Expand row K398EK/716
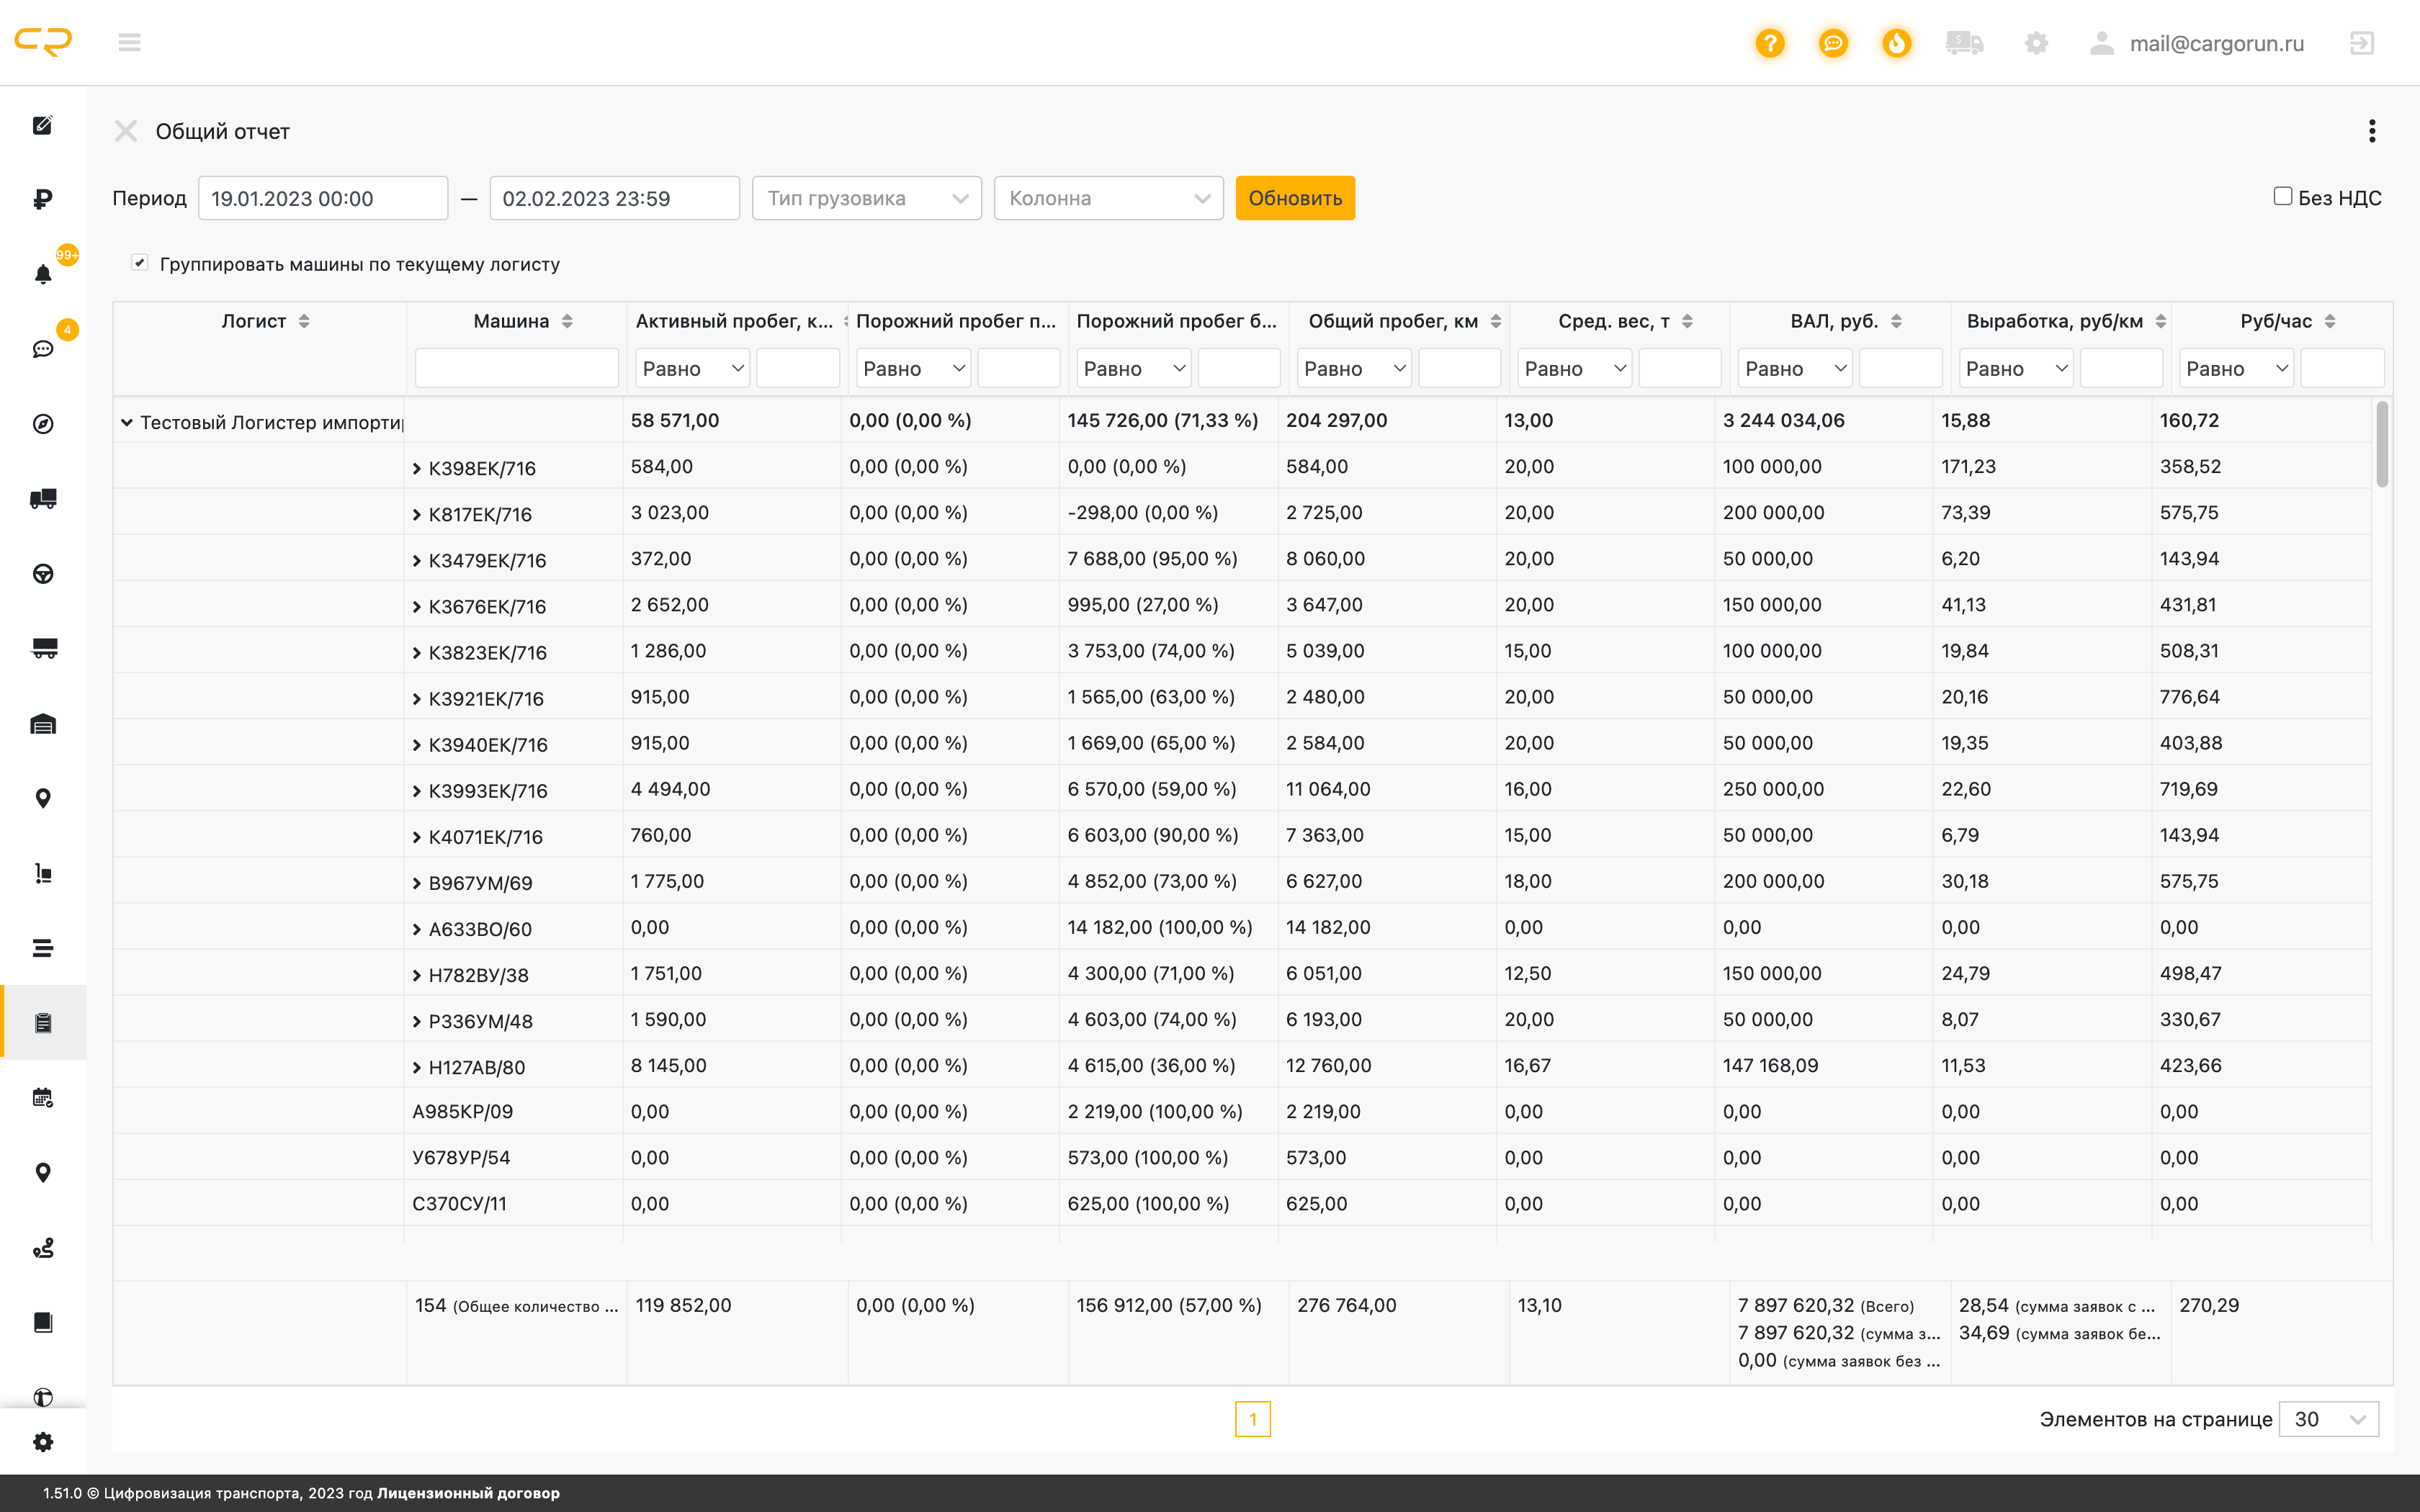 (x=417, y=469)
